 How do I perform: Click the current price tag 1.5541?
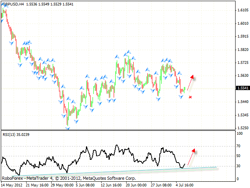coord(242,88)
